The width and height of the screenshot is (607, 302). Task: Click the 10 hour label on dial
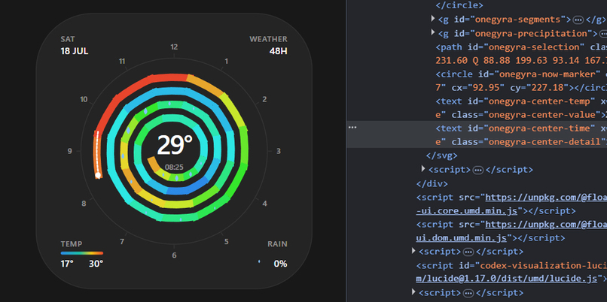(x=84, y=99)
